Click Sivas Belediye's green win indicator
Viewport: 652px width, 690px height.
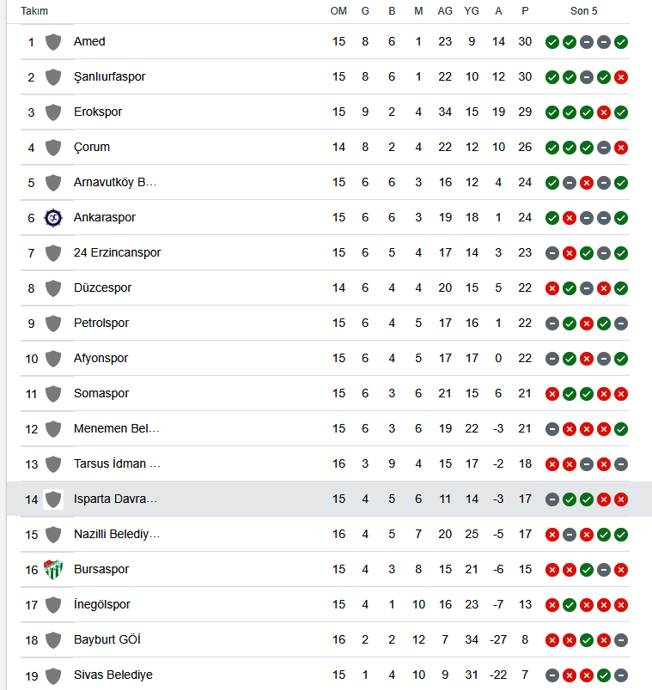tap(604, 675)
